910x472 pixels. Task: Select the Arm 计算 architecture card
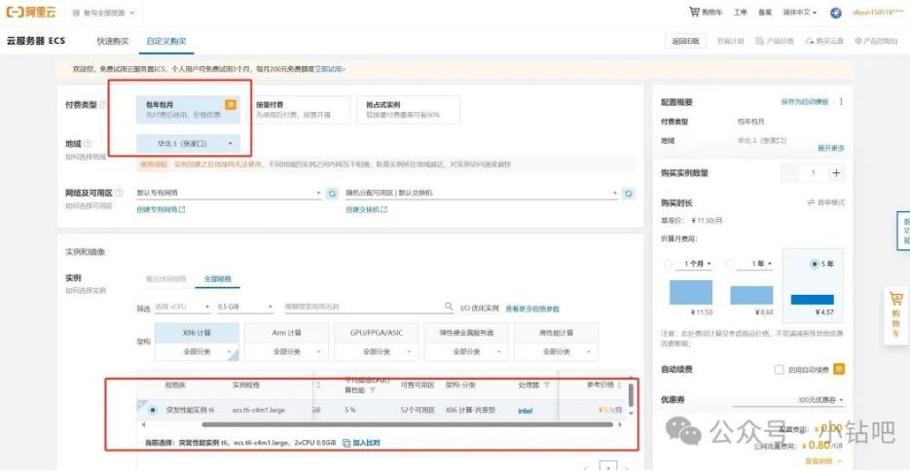click(x=286, y=333)
